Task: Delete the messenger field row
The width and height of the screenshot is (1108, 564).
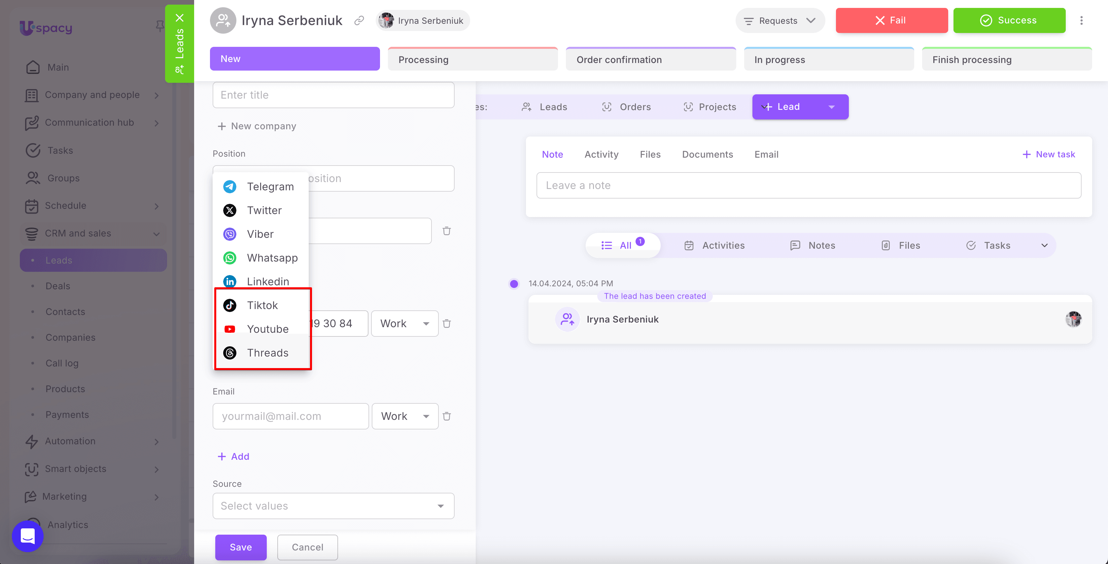Action: point(447,231)
